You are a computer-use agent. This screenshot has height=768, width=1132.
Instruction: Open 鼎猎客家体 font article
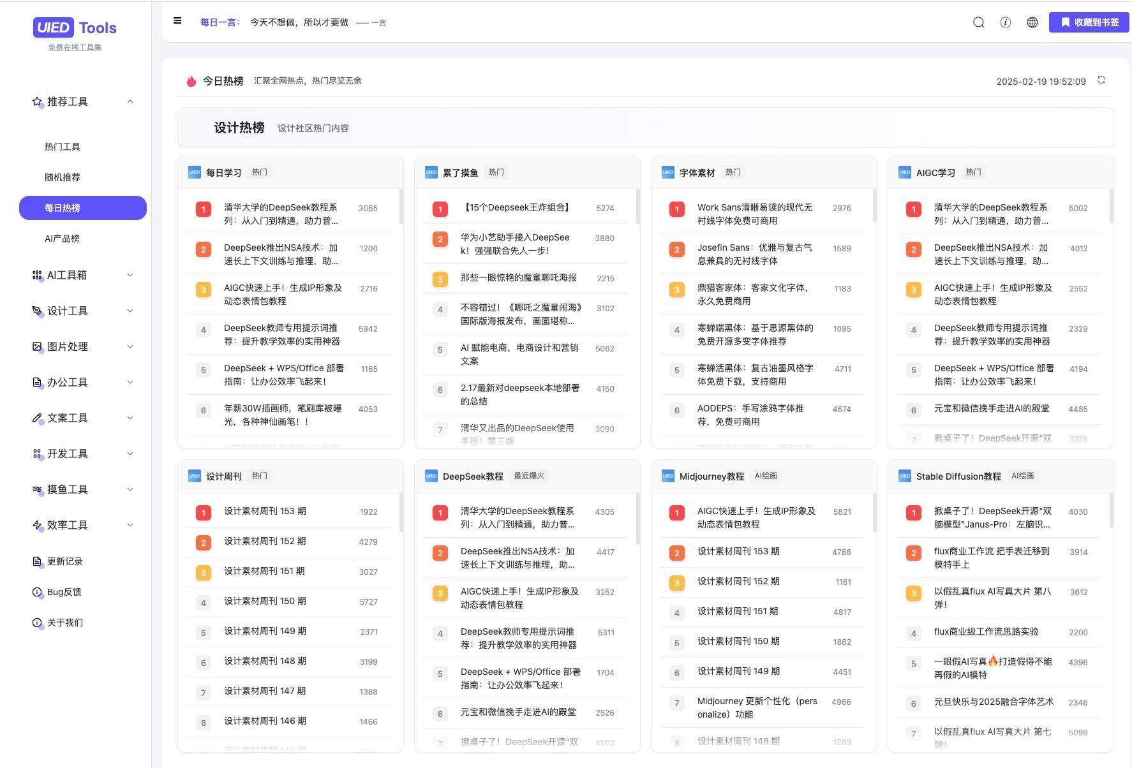(x=753, y=294)
